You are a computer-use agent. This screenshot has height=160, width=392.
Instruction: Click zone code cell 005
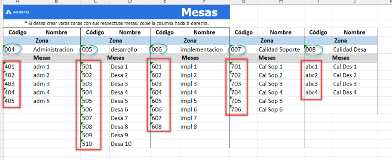click(x=95, y=49)
